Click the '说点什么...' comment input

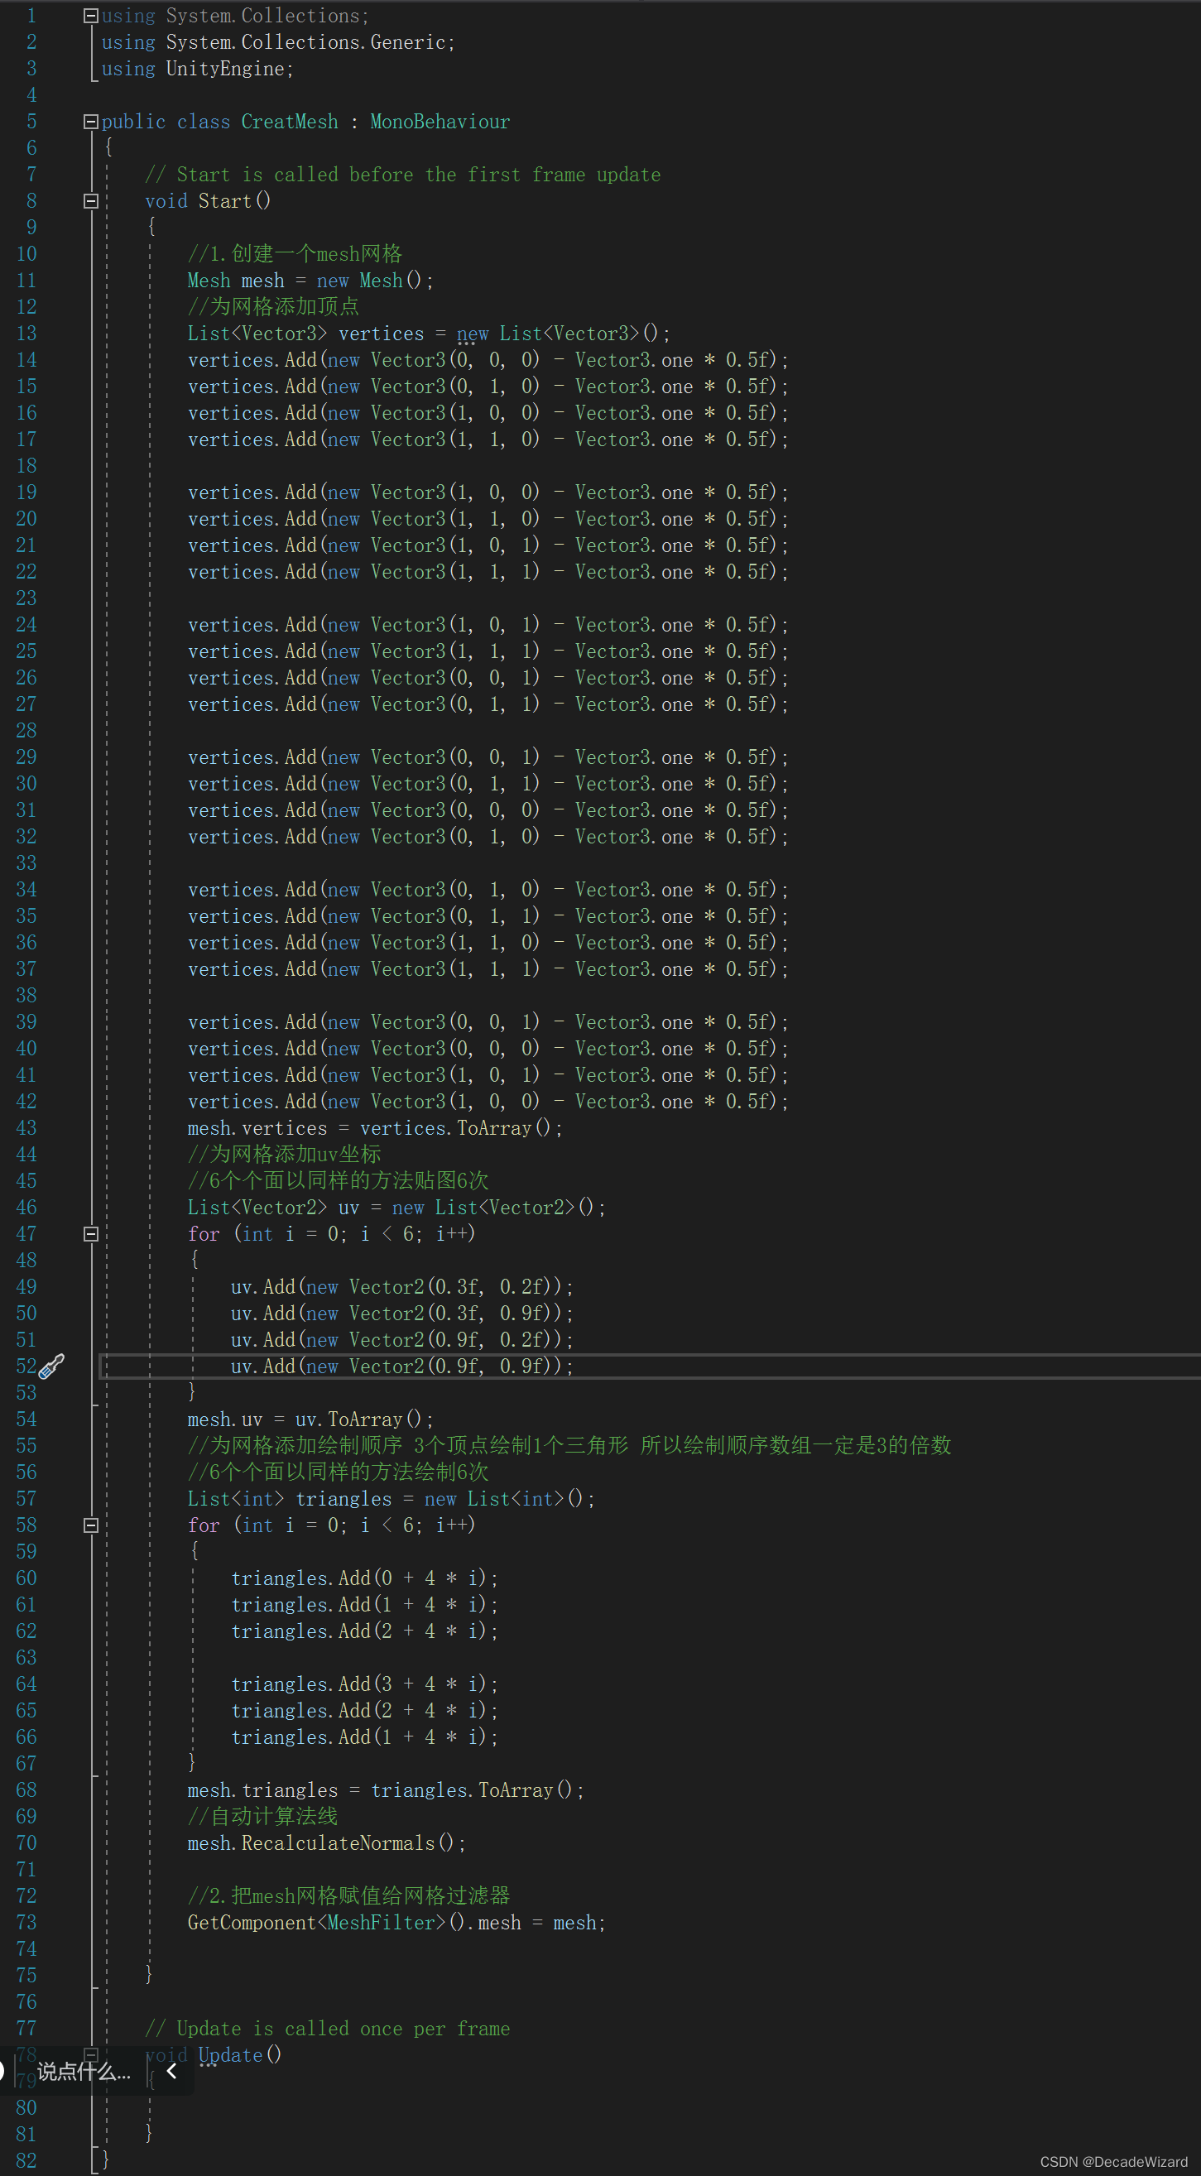point(84,2071)
